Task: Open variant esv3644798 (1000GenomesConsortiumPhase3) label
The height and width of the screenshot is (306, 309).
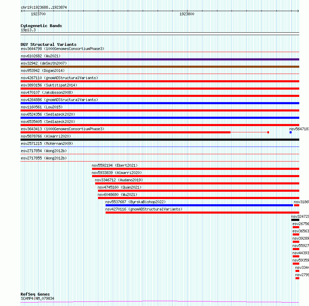Action: [x=62, y=49]
